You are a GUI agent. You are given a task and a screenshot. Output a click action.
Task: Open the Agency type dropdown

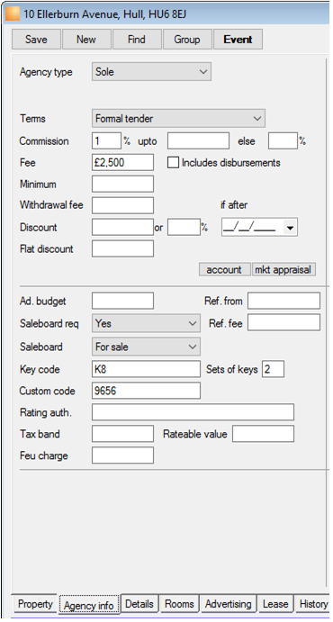click(151, 72)
